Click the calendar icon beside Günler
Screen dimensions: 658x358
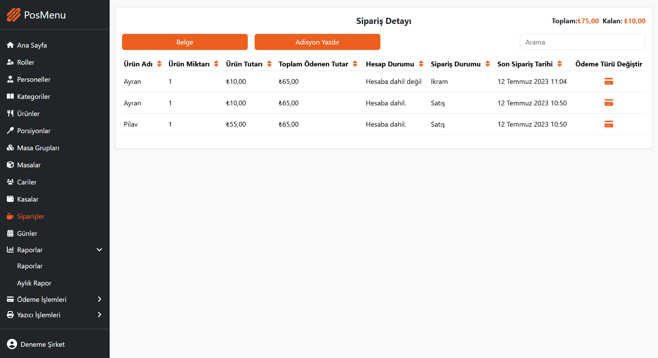tap(10, 233)
